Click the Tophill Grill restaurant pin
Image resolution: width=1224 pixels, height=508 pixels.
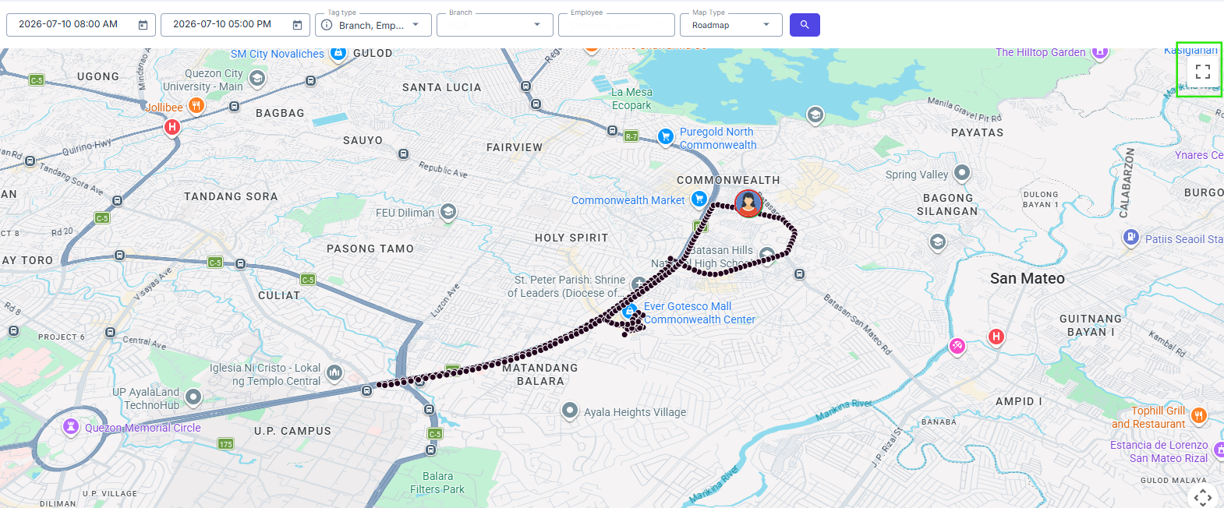[1199, 415]
